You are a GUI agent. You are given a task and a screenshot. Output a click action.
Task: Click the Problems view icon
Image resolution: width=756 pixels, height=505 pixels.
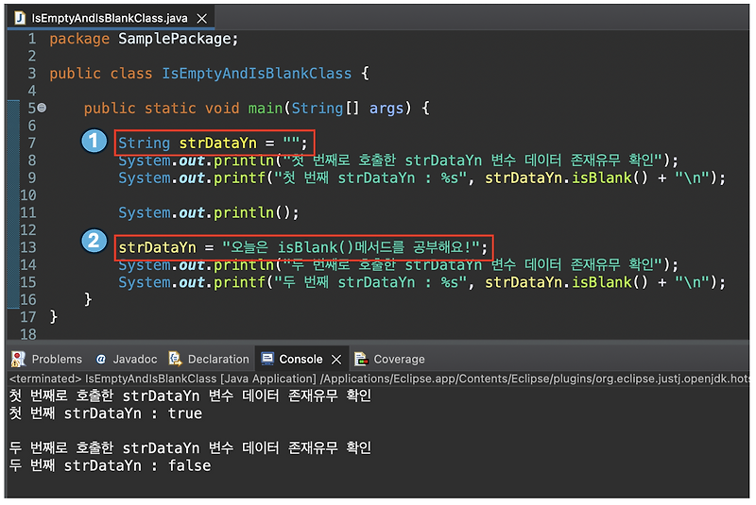point(18,359)
